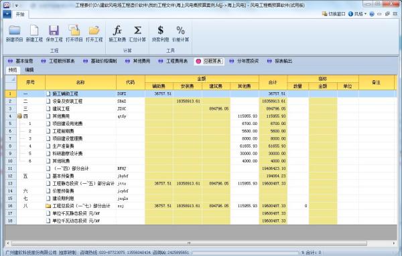Click the status bar progress bar
Image resolution: width=402 pixels, height=256 pixels.
tap(245, 253)
